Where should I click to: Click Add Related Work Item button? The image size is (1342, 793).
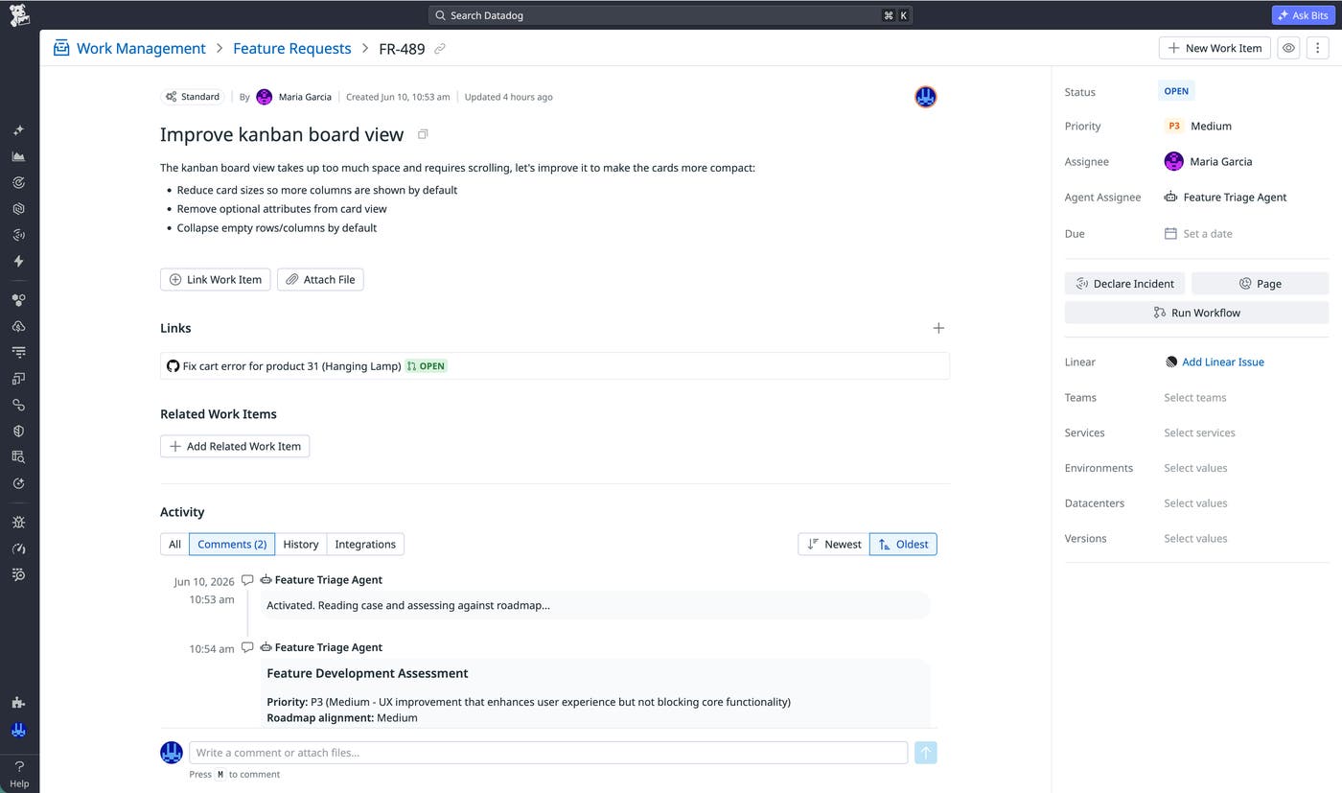235,446
